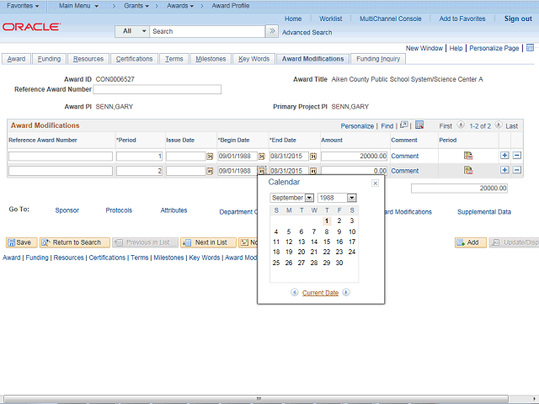
Task: Switch to the Funding Inquiry tab
Action: (378, 59)
